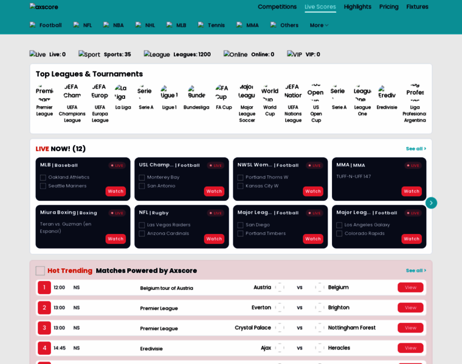Open the Eredivisie league icon
Image resolution: width=462 pixels, height=364 pixels.
387,93
